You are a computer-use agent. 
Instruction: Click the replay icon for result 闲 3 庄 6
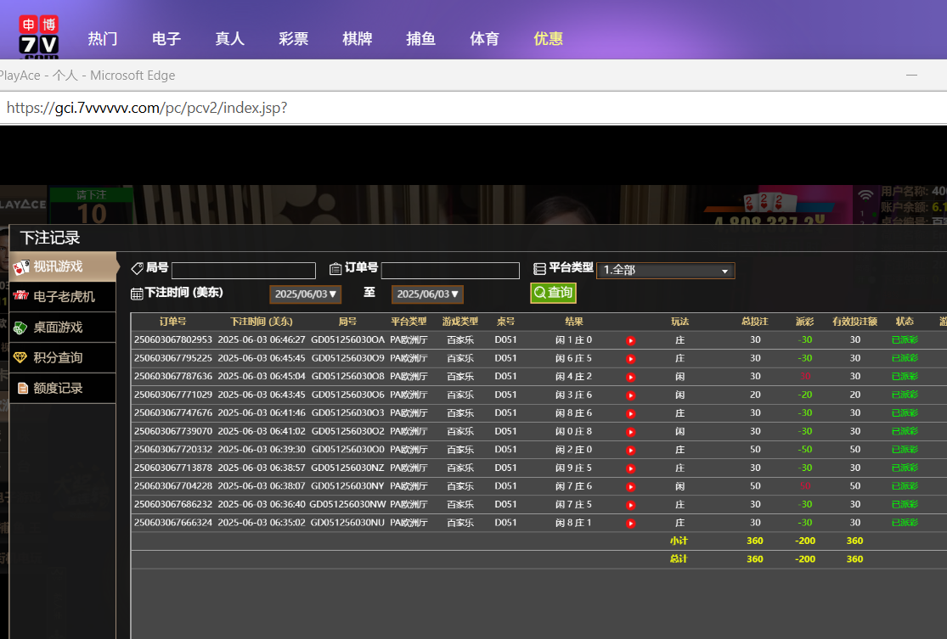tap(630, 395)
